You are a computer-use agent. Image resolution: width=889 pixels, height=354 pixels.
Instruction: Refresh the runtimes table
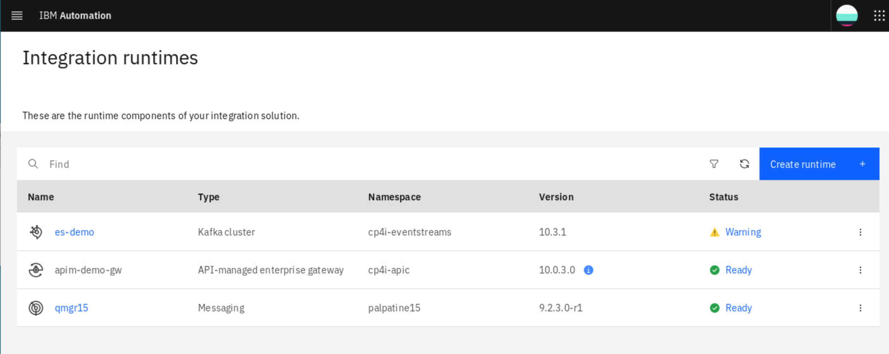coord(745,164)
